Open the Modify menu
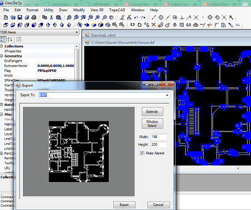Viewport: 251px width, 210px height. coord(79,10)
